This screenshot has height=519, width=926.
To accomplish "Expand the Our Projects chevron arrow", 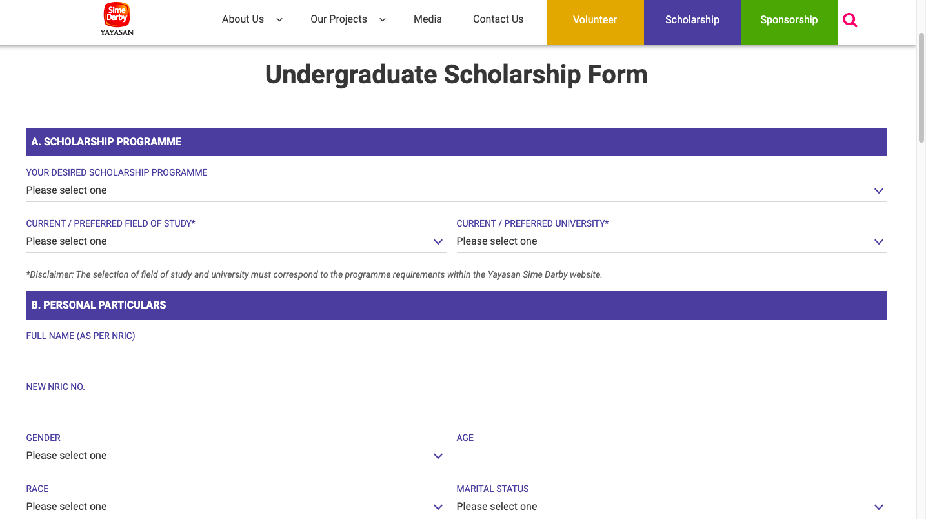I will point(382,19).
